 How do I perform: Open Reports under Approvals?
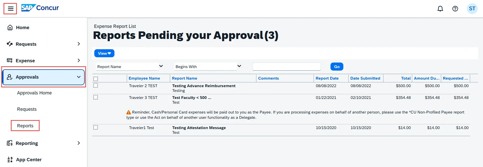[x=25, y=126]
